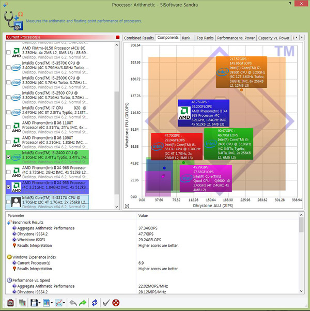Uncheck the Phenom II X4 955 checkbox

click(8, 187)
